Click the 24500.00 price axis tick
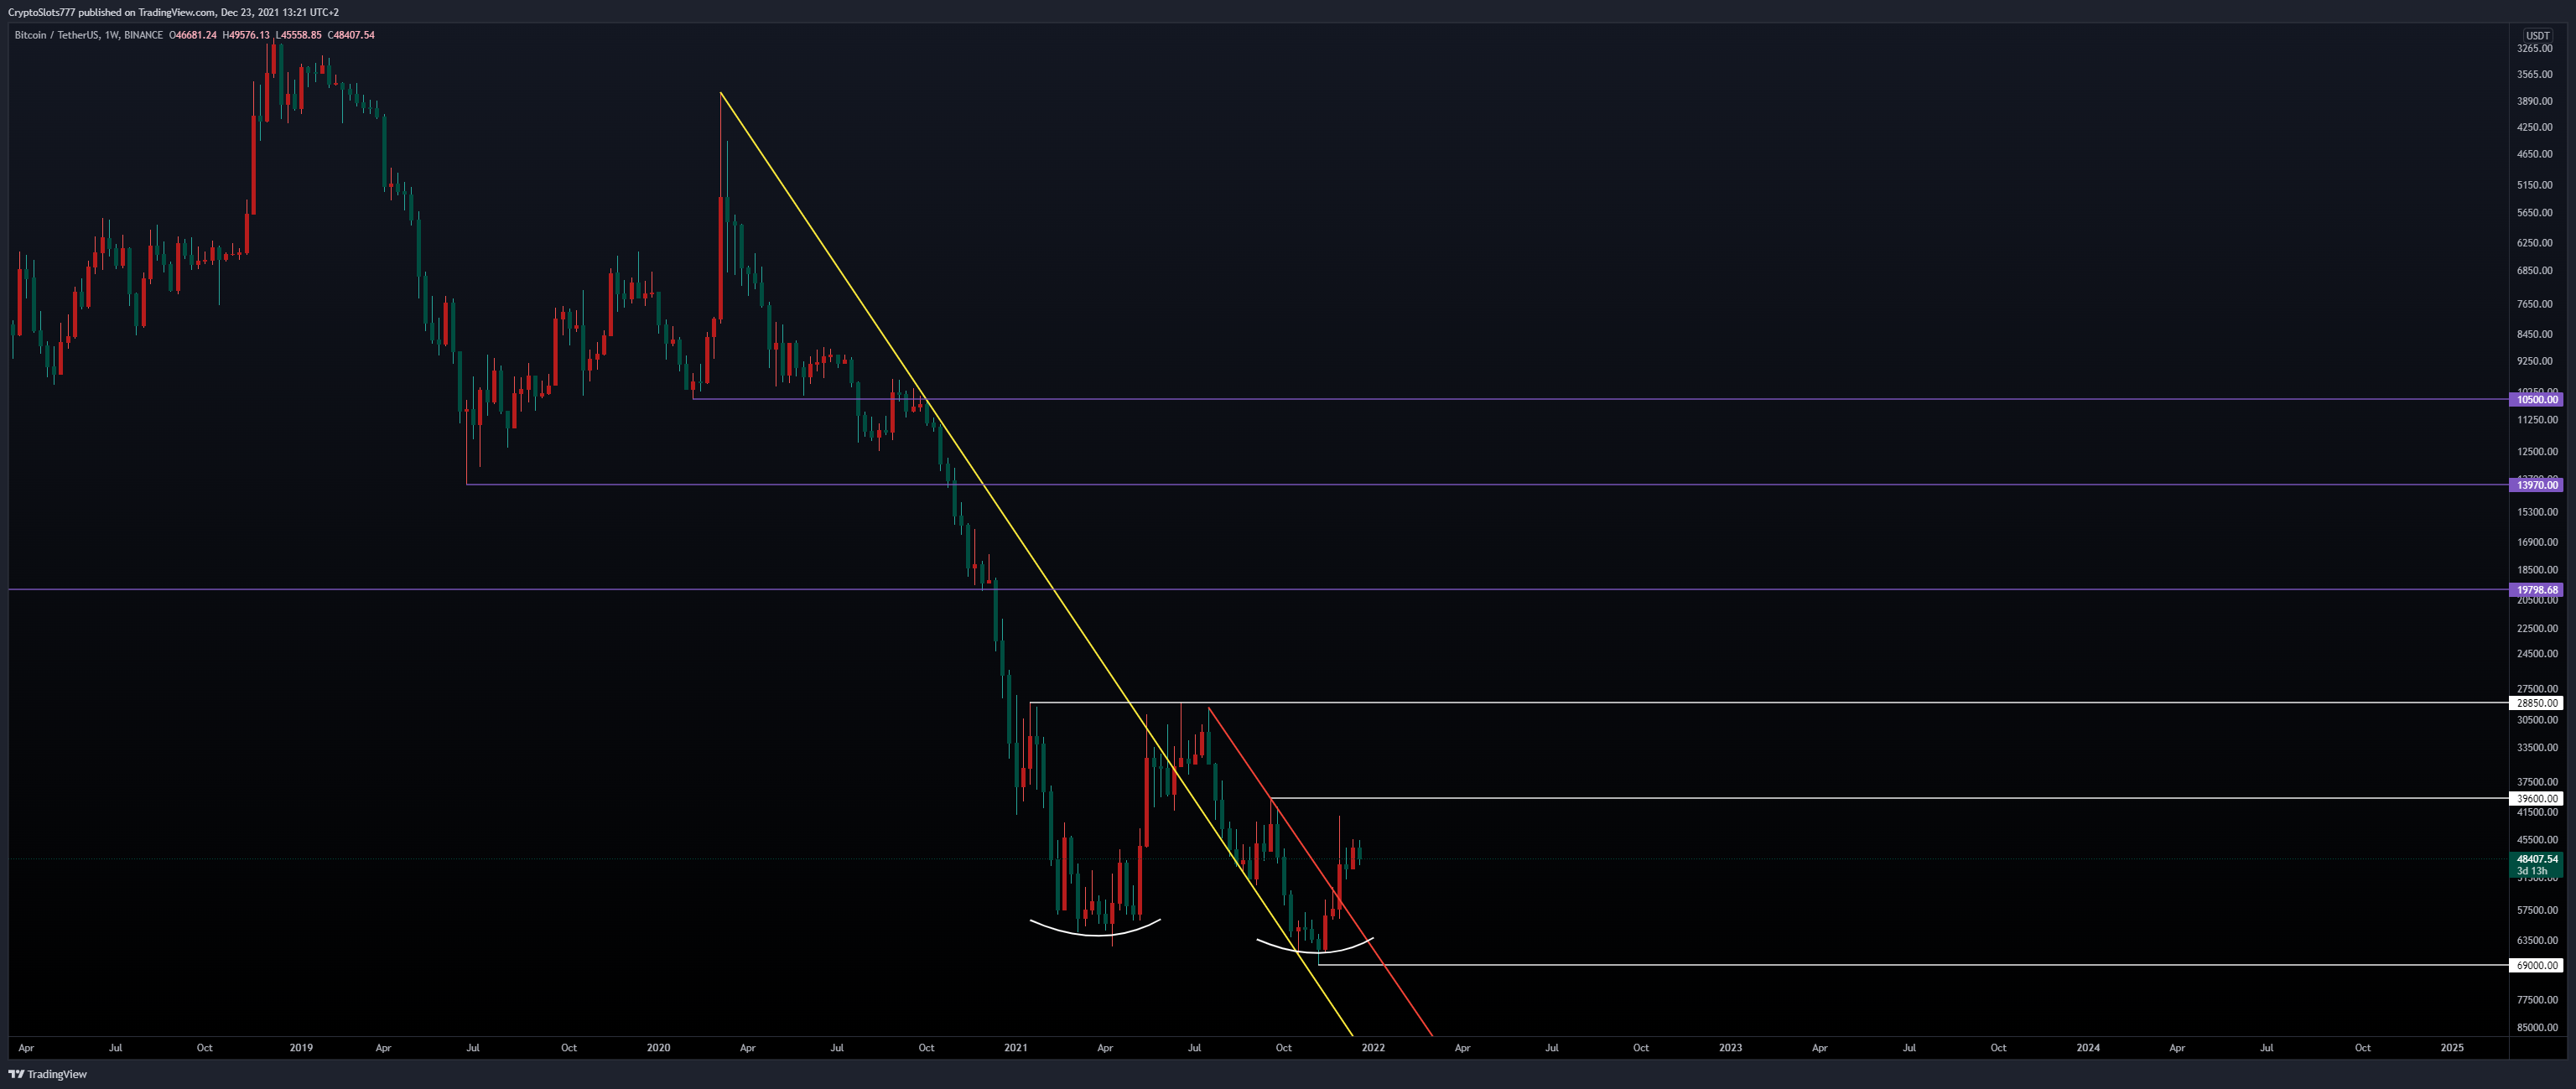The width and height of the screenshot is (2576, 1089). (2537, 654)
